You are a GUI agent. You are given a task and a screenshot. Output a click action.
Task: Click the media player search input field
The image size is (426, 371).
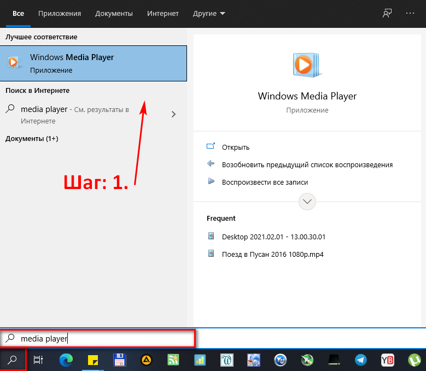pos(98,338)
